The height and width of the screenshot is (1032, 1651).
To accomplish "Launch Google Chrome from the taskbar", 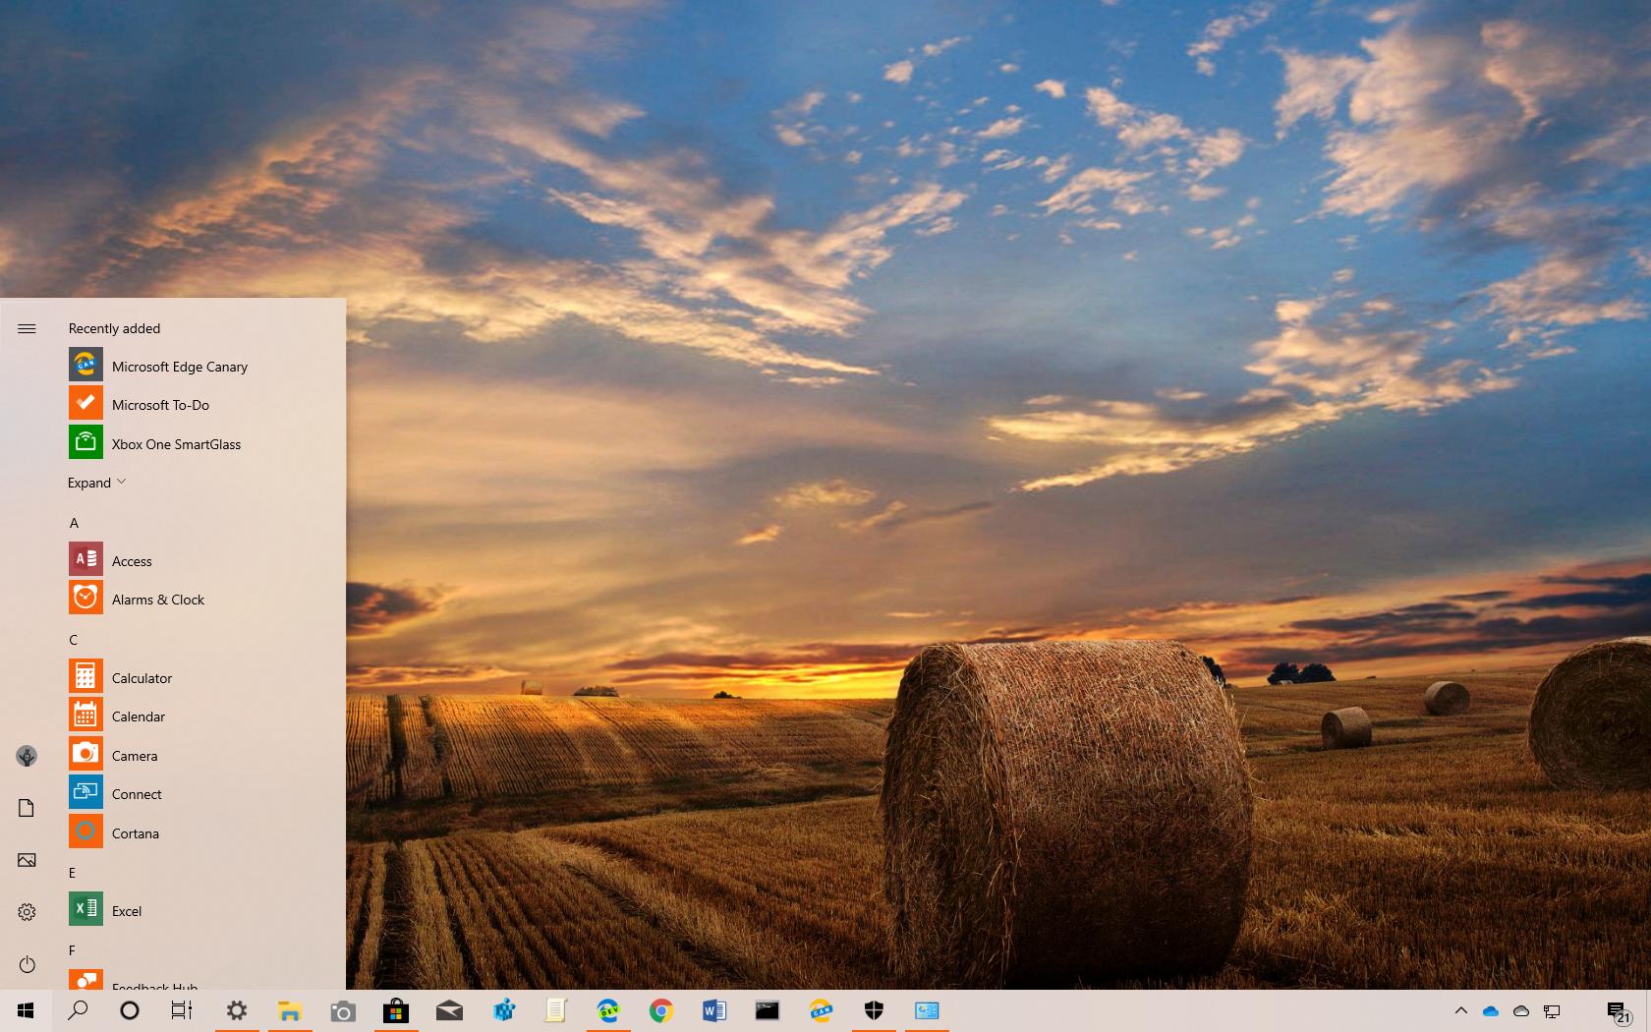I will coord(661,1010).
